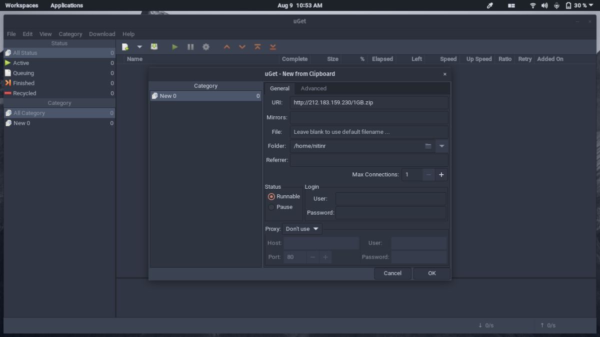Screen dimensions: 600x337
Task: Open the batch download icon in toolbar
Action: (x=154, y=46)
